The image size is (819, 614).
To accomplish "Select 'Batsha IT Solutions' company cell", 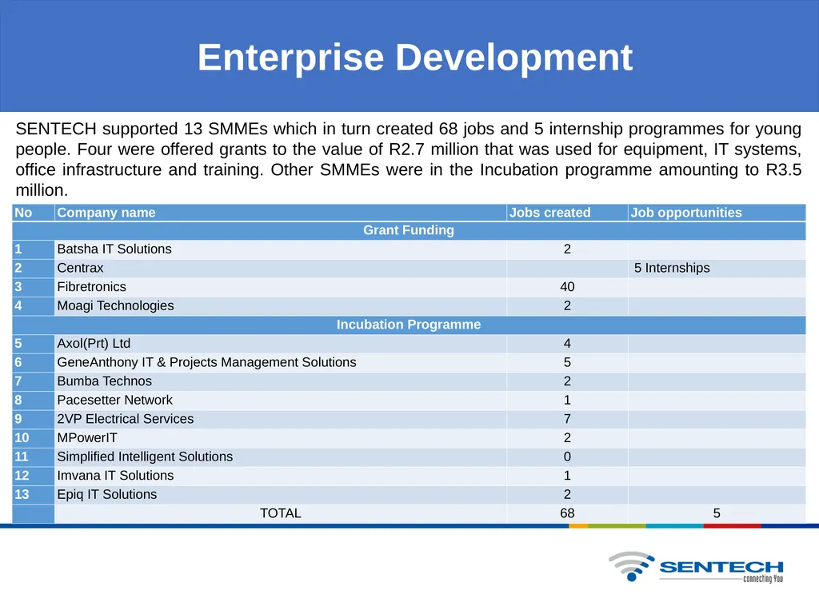I will pyautogui.click(x=281, y=249).
